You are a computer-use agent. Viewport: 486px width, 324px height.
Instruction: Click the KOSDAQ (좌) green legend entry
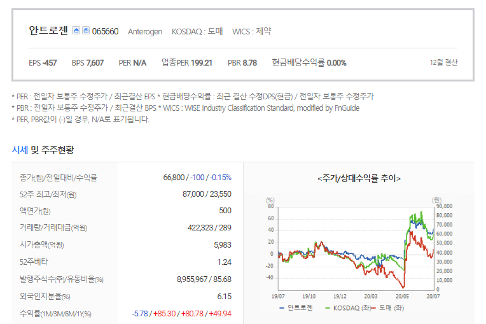click(348, 308)
